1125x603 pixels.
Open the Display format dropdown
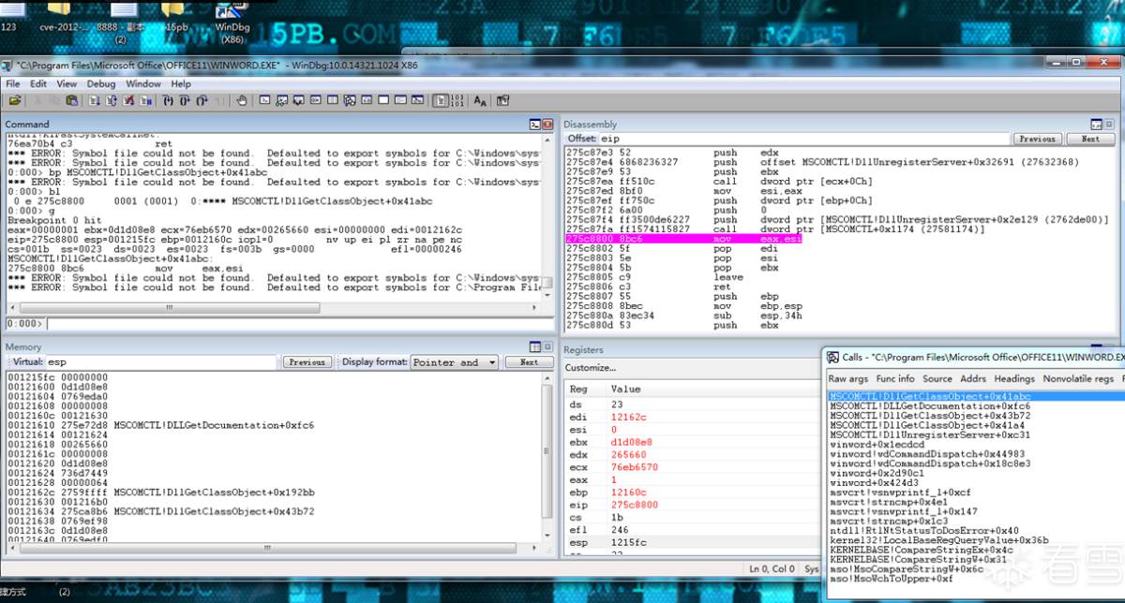tap(455, 362)
